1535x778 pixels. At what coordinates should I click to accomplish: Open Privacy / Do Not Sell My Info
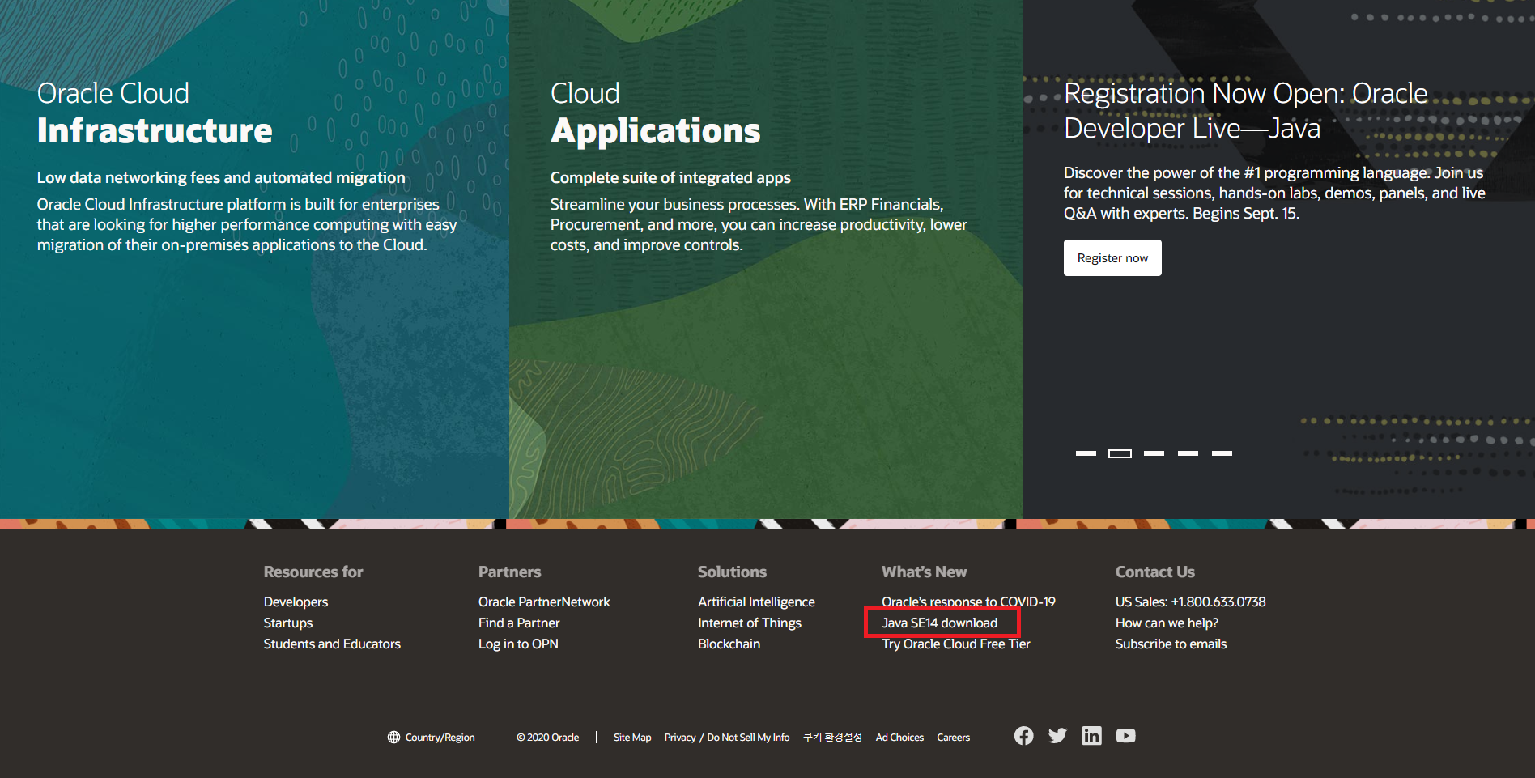pos(727,738)
